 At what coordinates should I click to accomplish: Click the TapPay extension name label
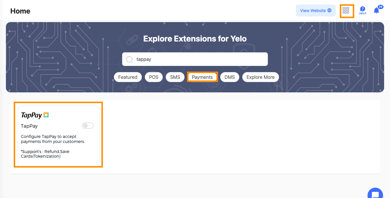click(29, 126)
